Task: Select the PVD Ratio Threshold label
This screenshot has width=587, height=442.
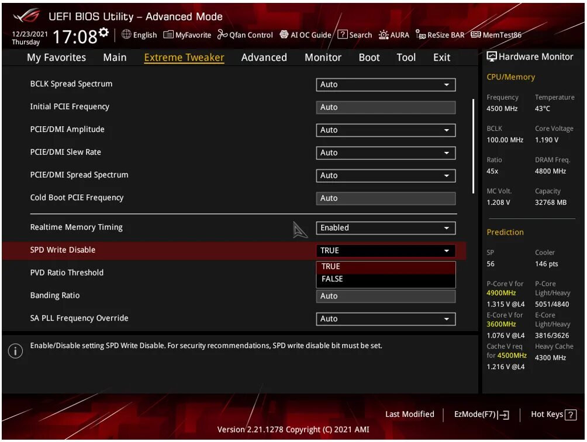Action: pos(67,273)
